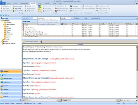The width and height of the screenshot is (138, 105).
Task: Click the Save icon in quick access toolbar
Action: click(1, 15)
